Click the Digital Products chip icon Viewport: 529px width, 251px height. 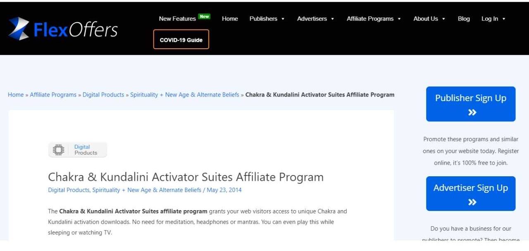tap(58, 149)
